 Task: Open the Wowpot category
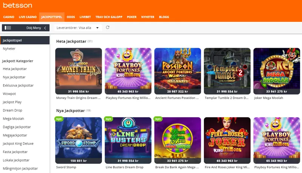[9, 94]
